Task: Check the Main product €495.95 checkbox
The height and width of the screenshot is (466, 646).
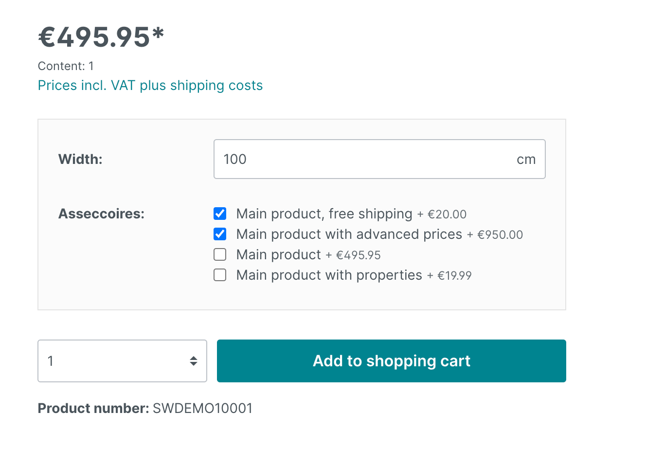Action: click(x=220, y=254)
